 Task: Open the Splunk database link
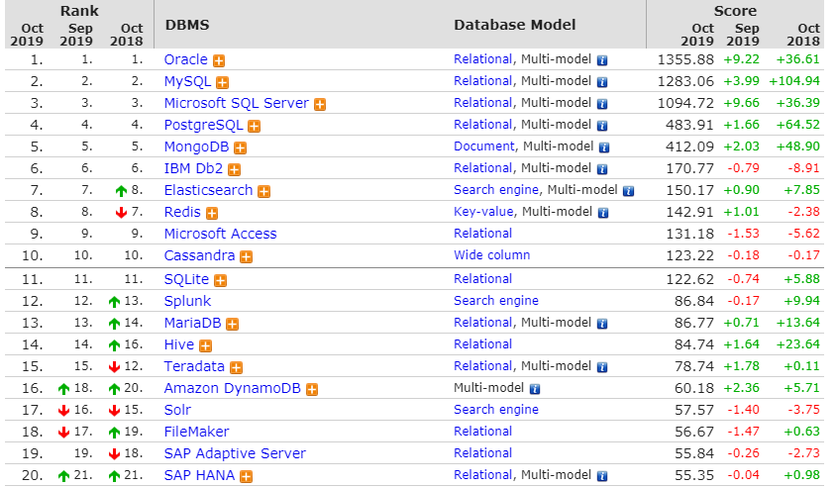click(x=187, y=301)
